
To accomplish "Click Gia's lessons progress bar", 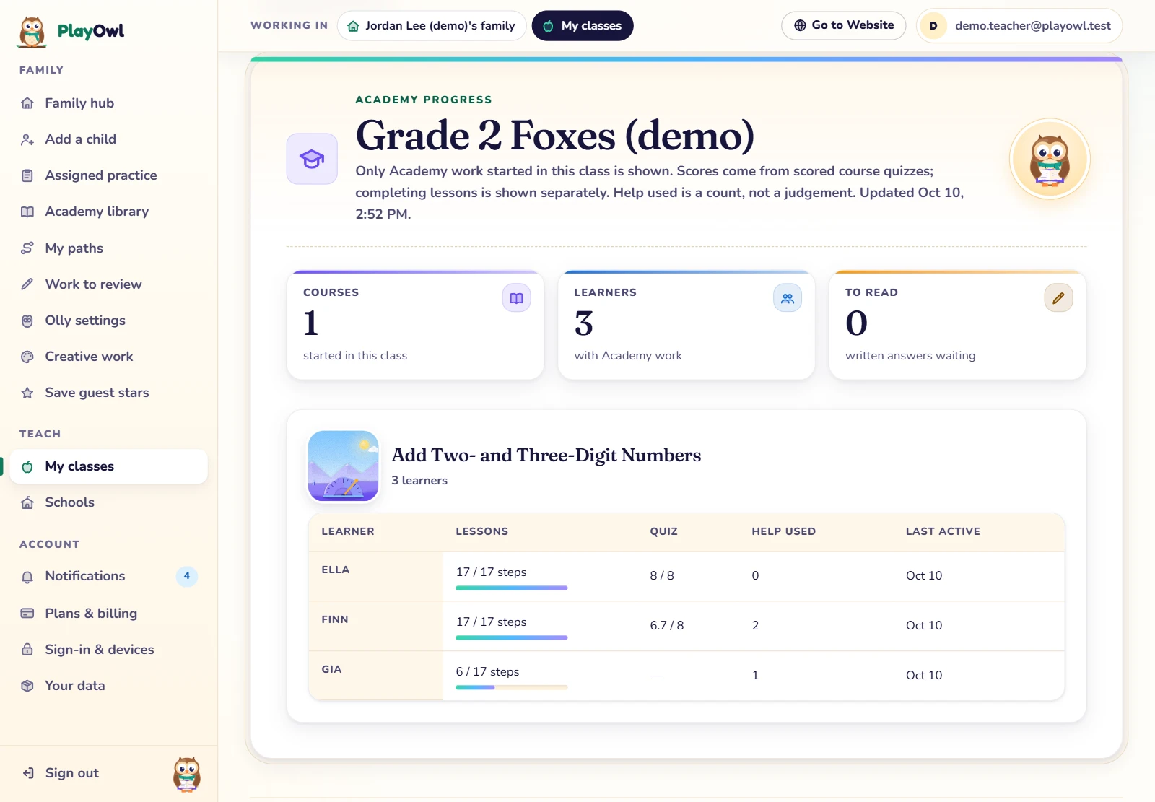I will click(512, 688).
